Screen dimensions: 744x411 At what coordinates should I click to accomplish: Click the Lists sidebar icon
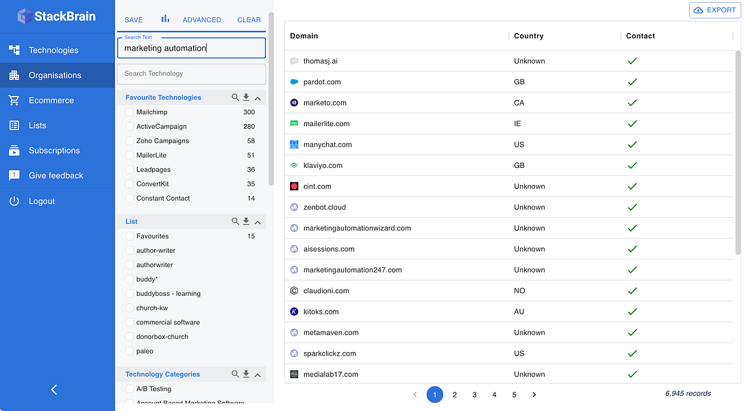pos(14,125)
